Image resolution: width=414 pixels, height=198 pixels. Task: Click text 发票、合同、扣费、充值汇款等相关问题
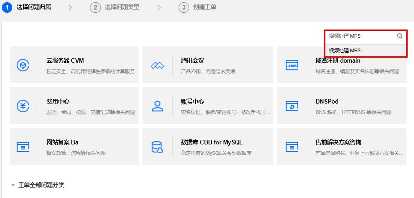point(91,112)
